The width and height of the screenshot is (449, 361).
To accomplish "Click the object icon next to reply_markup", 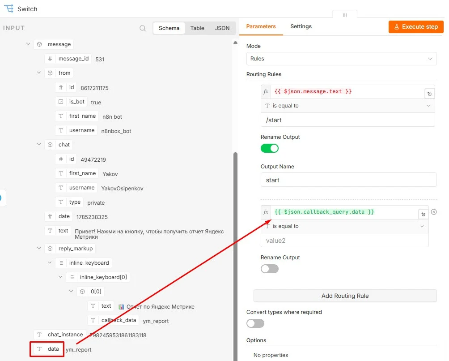I will 50,248.
